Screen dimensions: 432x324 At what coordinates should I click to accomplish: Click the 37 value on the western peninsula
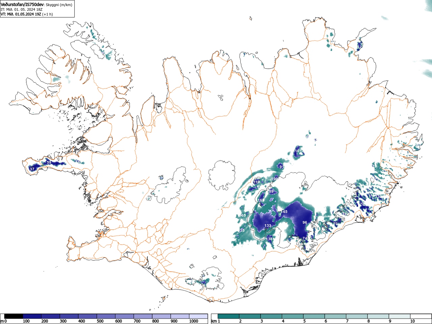click(32, 169)
